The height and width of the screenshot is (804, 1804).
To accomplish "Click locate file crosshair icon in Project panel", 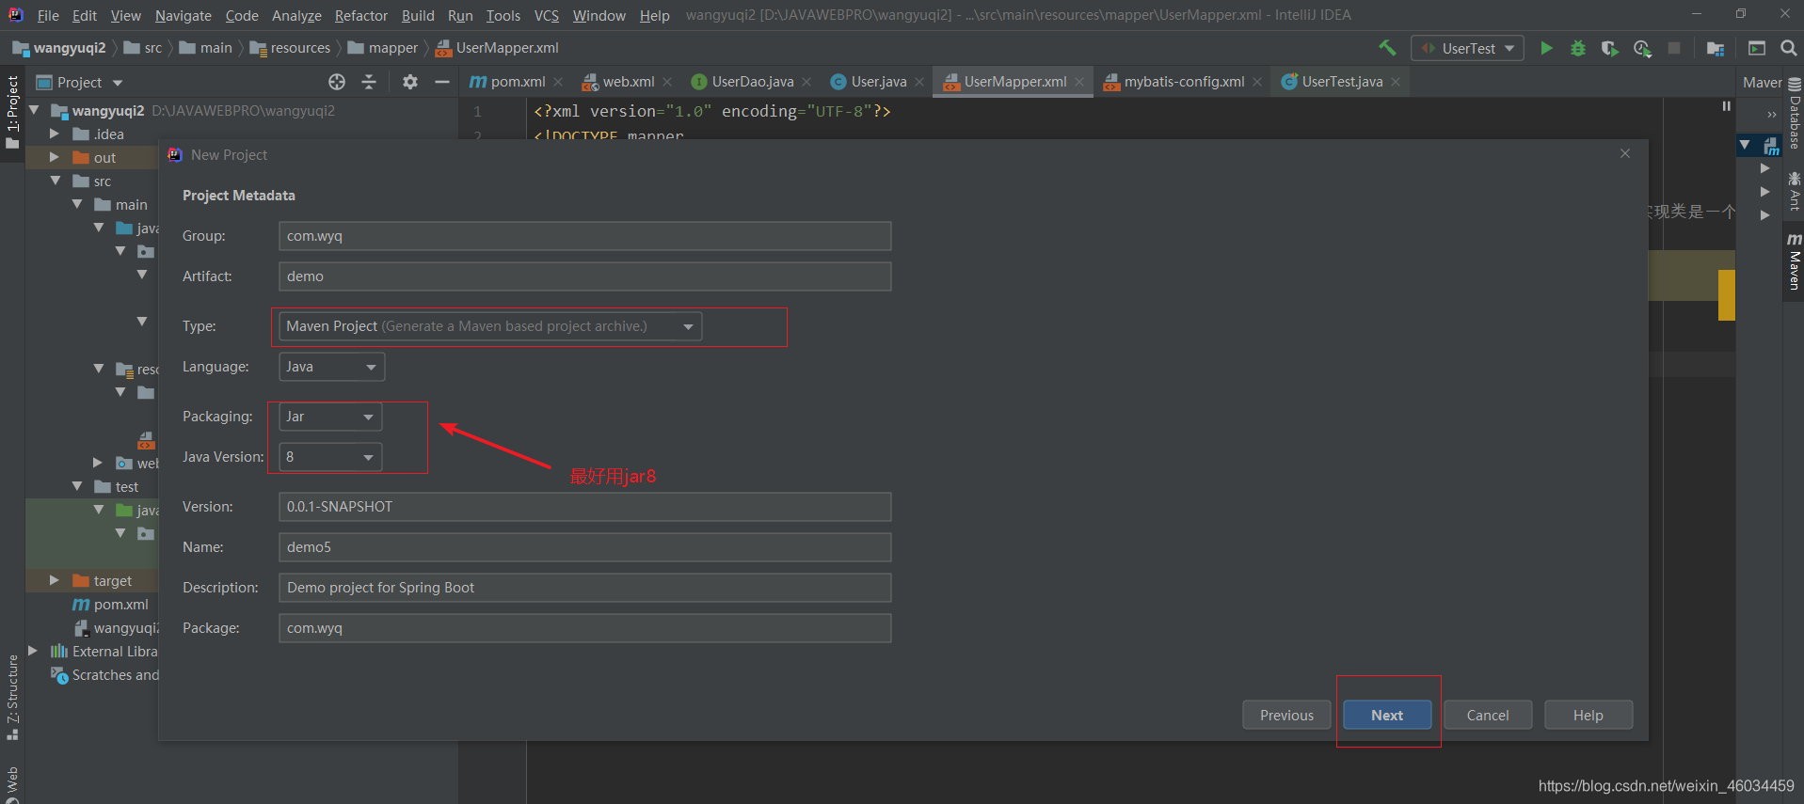I will (x=337, y=82).
